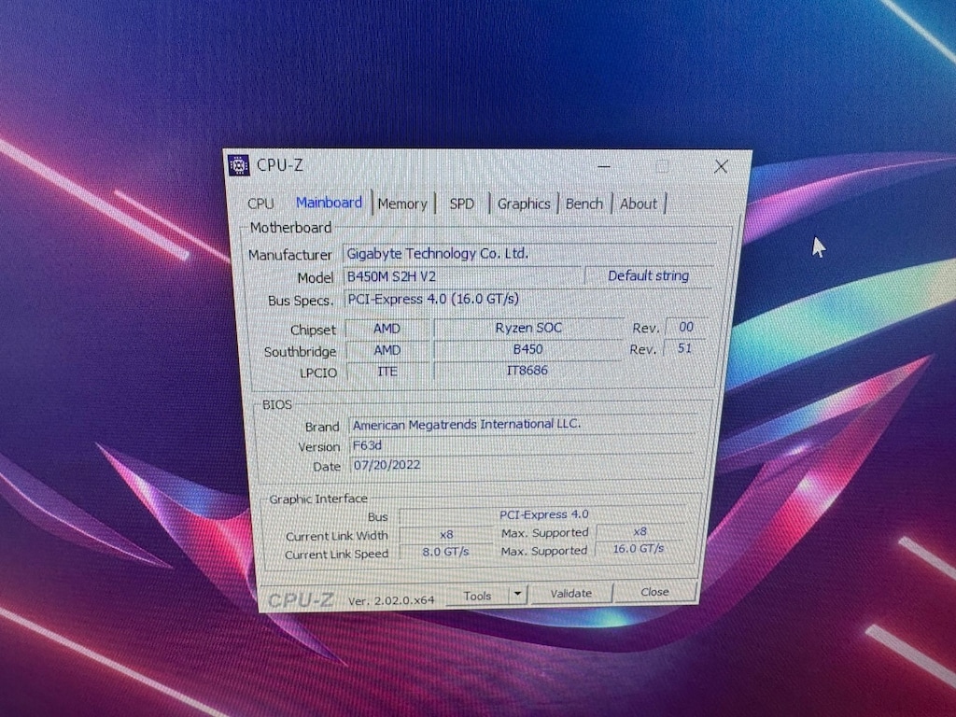
Task: Click the BIOS Date value 07/20/2022
Action: point(522,465)
